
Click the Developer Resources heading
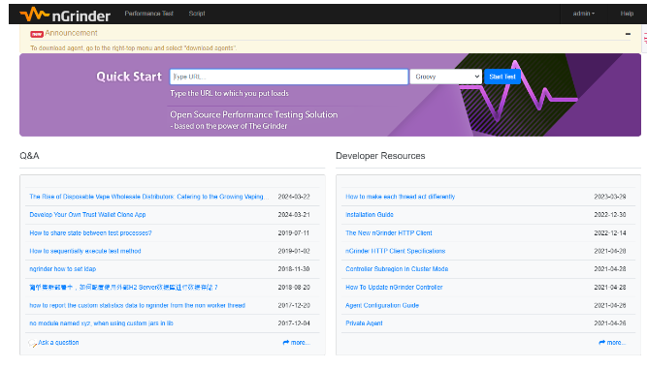[x=380, y=156]
